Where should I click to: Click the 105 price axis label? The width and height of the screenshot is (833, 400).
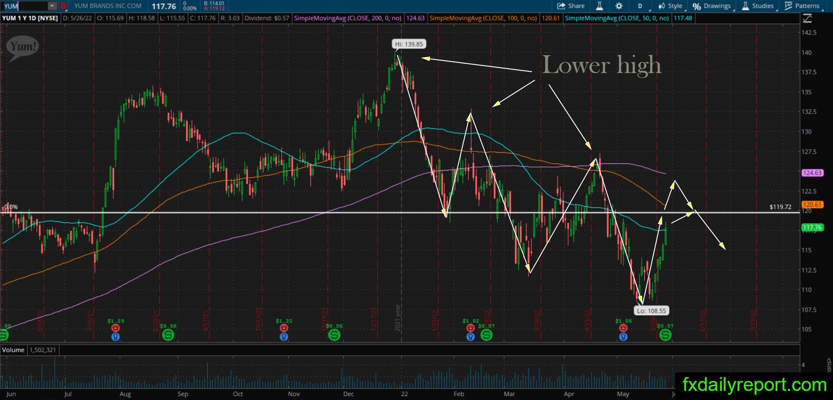coord(806,329)
